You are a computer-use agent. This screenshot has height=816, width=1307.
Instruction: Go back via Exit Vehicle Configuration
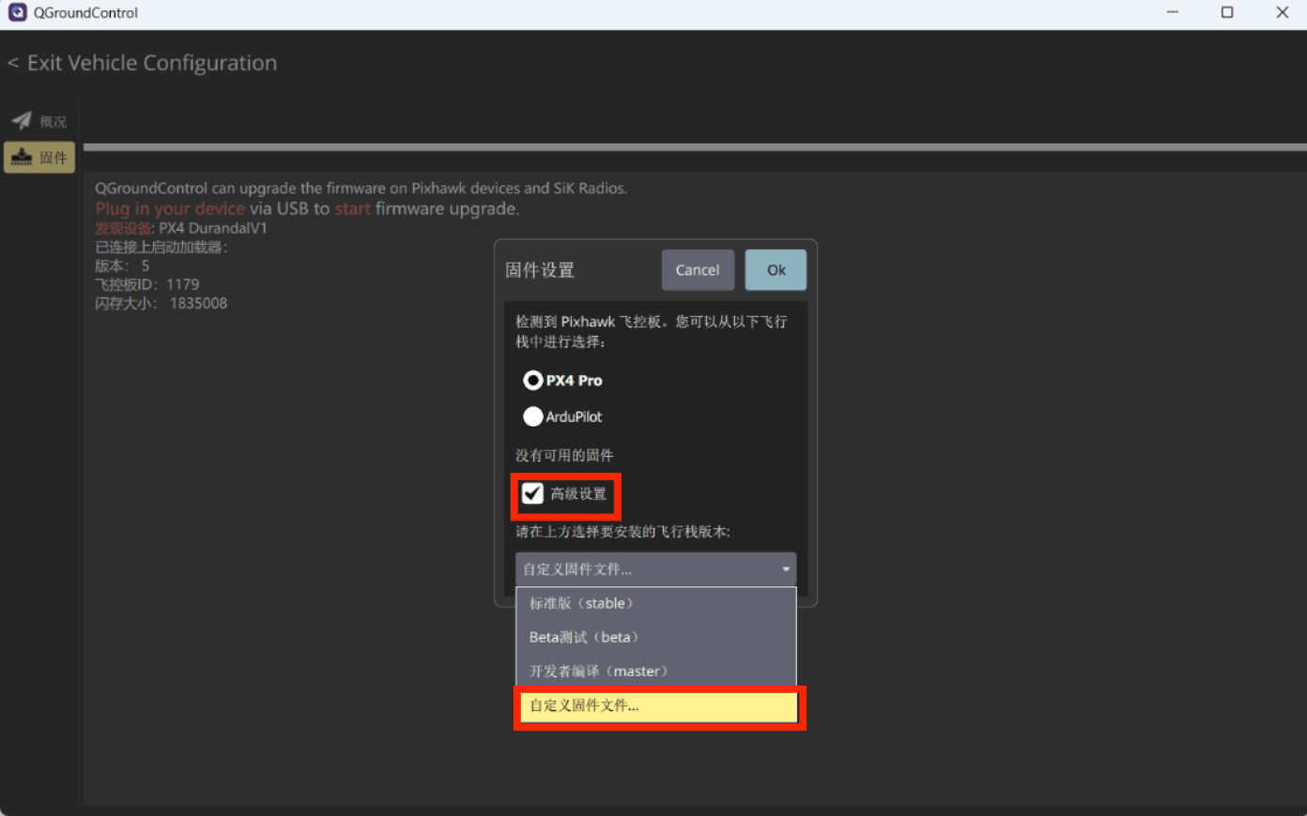(x=143, y=63)
